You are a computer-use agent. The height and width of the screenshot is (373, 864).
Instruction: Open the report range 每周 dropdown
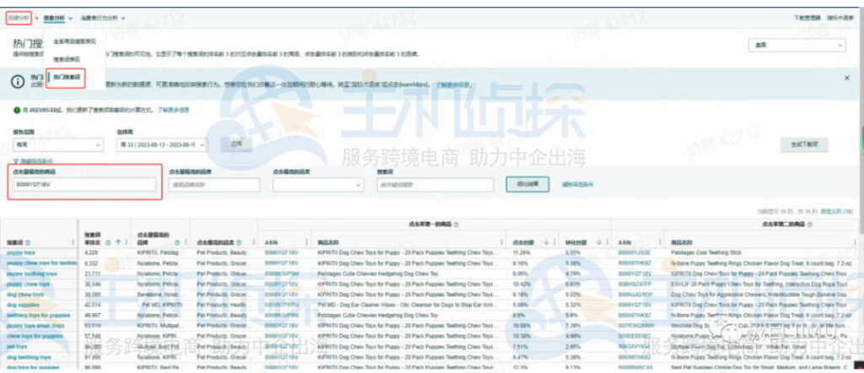click(x=58, y=145)
